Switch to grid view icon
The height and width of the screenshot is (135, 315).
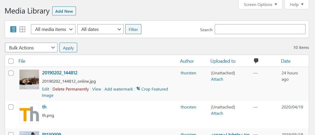[22, 29]
